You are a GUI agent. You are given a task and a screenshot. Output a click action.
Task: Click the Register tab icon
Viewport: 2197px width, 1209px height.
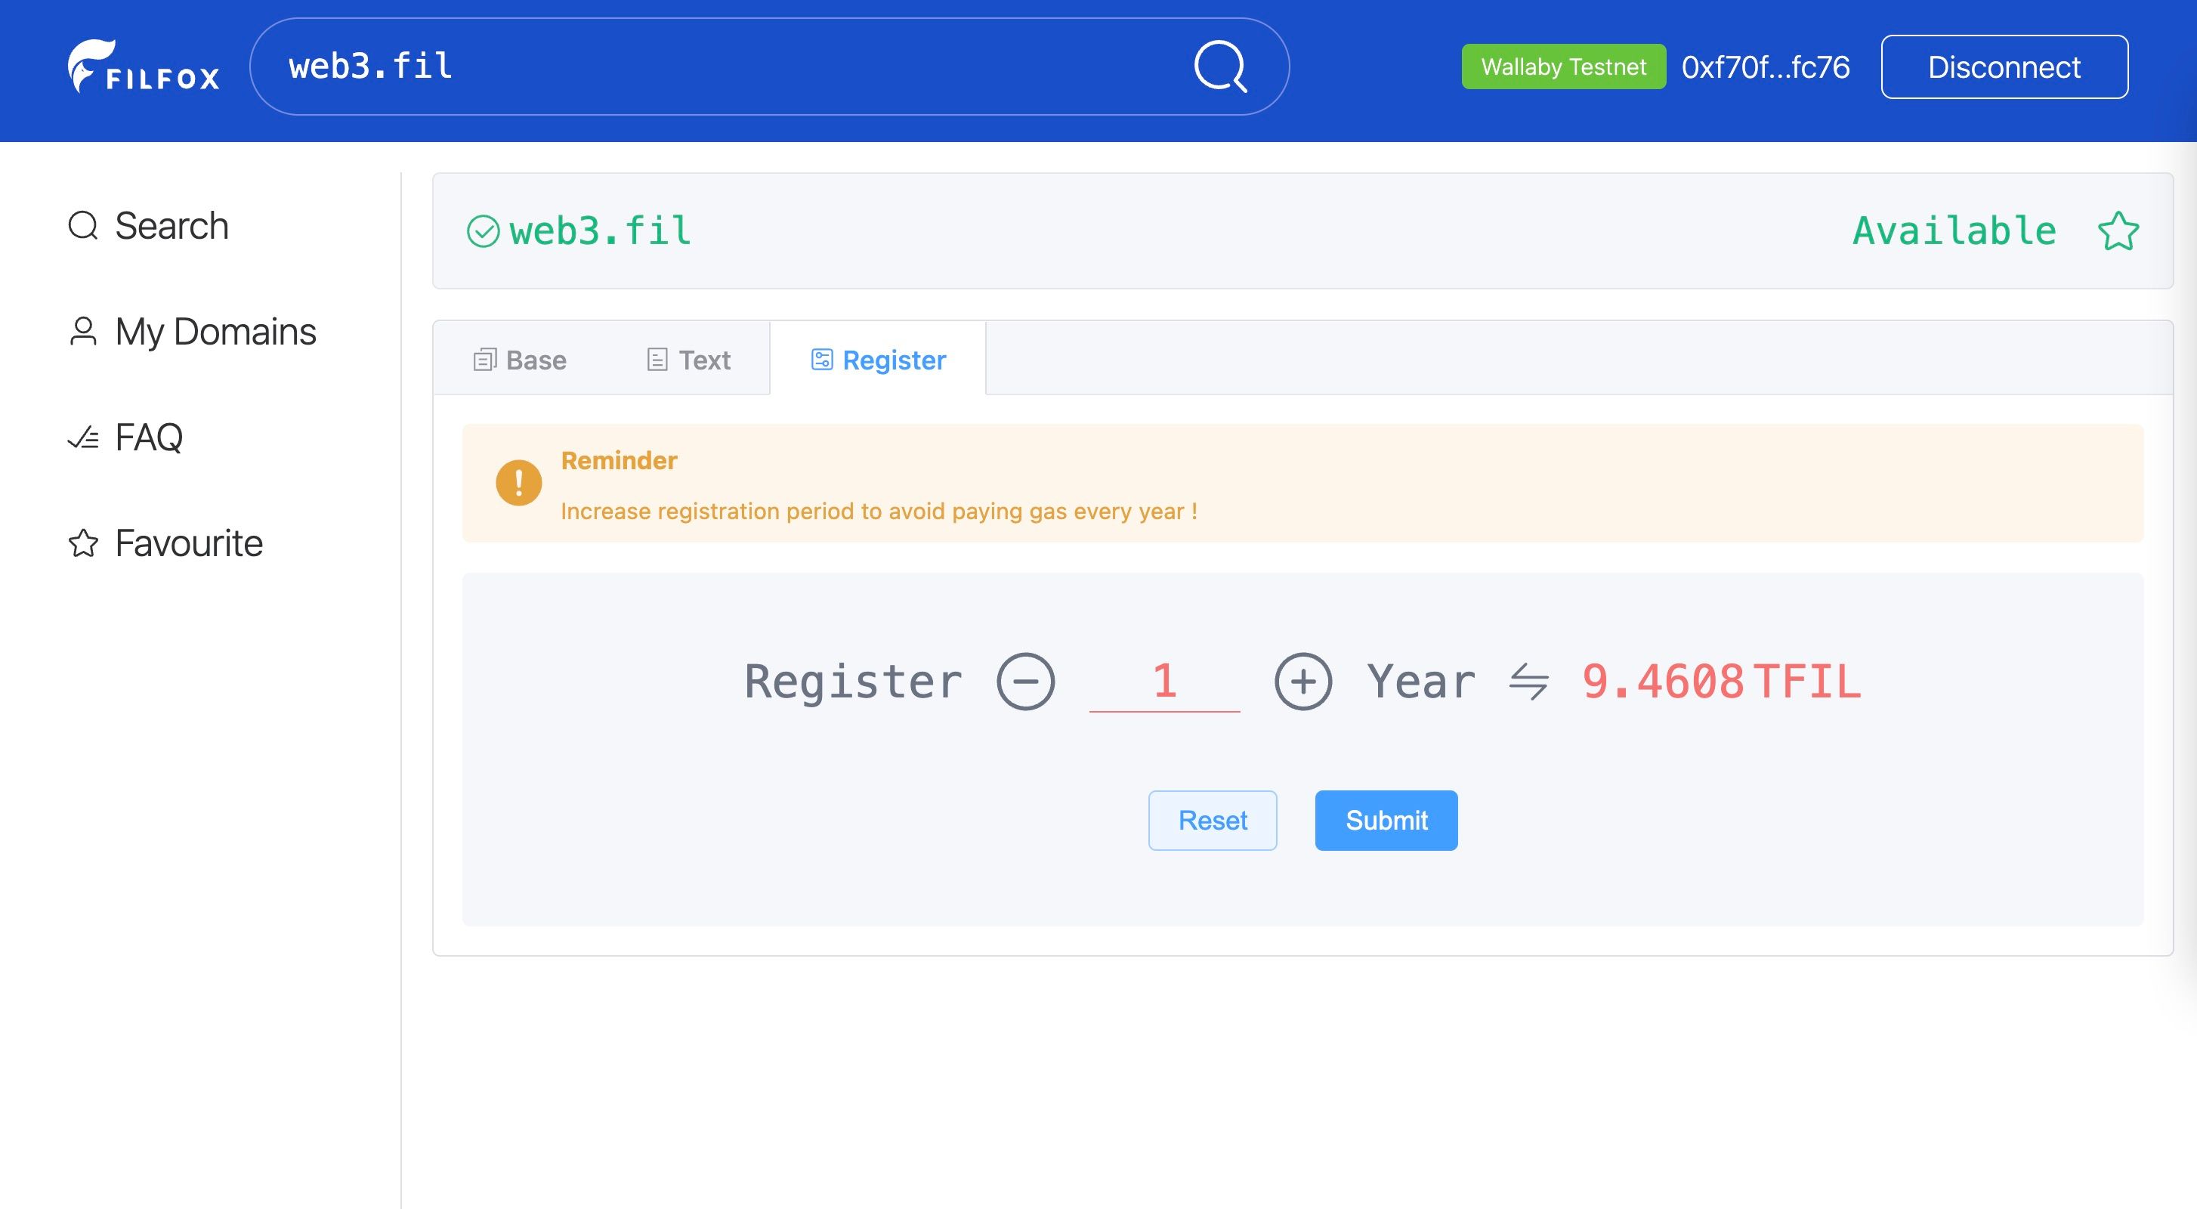tap(822, 359)
